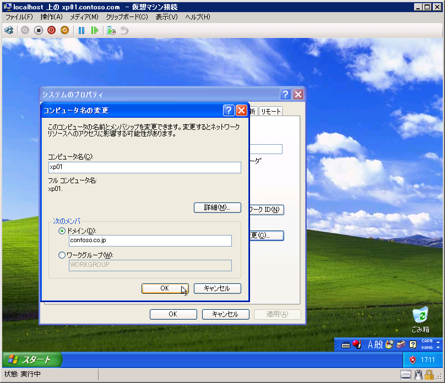Click キャンセル in the コンピュータ名の変更 dialog
445x383 pixels.
[218, 288]
